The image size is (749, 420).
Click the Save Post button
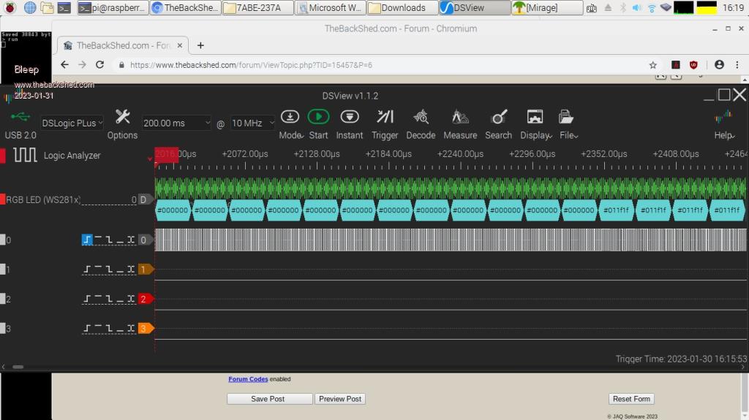coord(268,399)
